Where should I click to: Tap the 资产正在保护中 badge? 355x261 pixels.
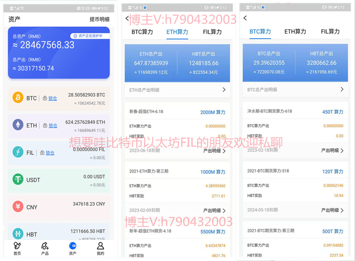coord(90,36)
